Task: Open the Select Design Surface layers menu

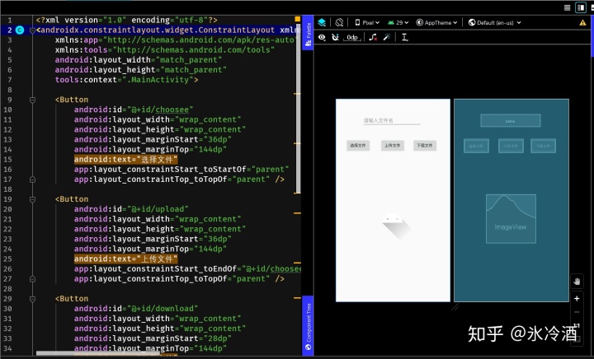Action: point(322,23)
